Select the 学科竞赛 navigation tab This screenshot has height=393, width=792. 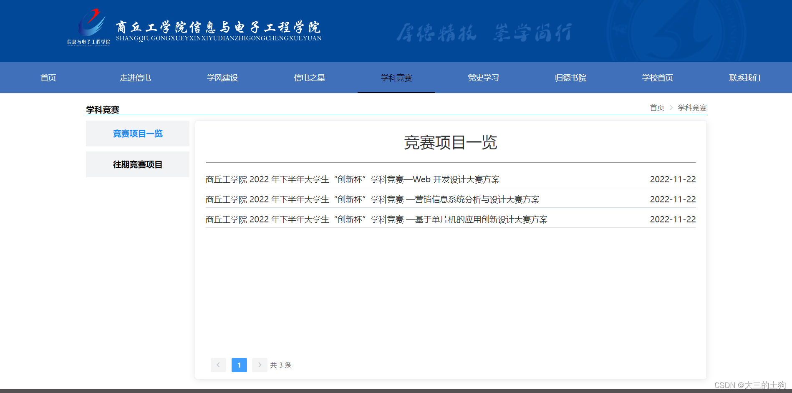396,78
